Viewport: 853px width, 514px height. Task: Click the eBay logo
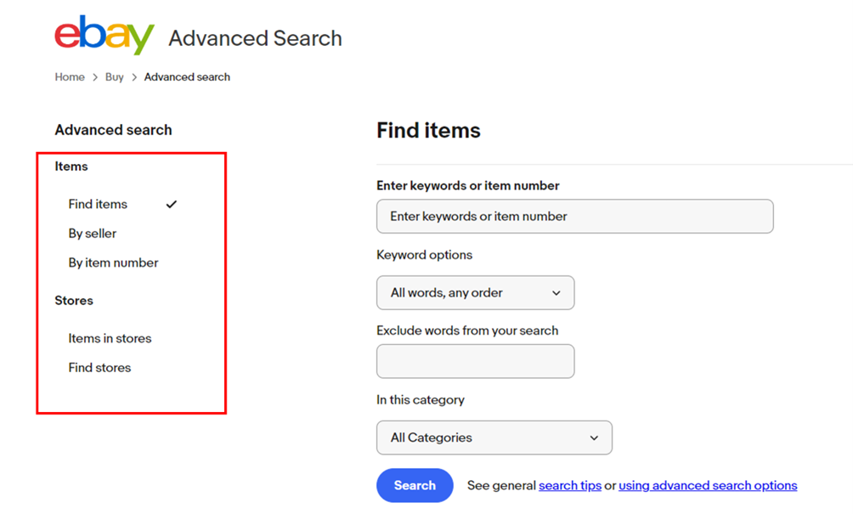(x=105, y=35)
